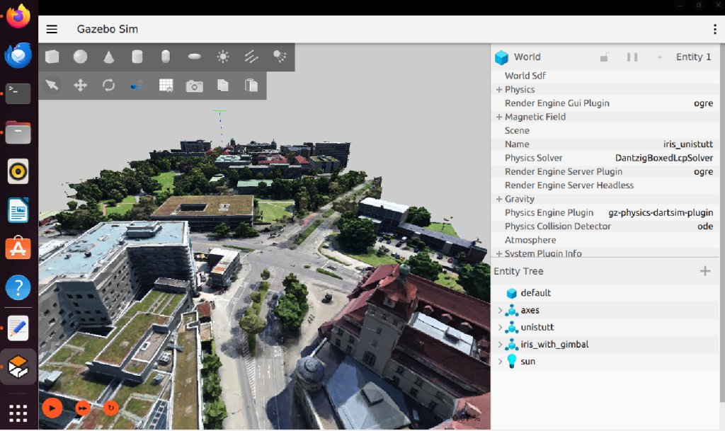Add a spot light
Viewport: 725px width, 431px height.
(280, 57)
